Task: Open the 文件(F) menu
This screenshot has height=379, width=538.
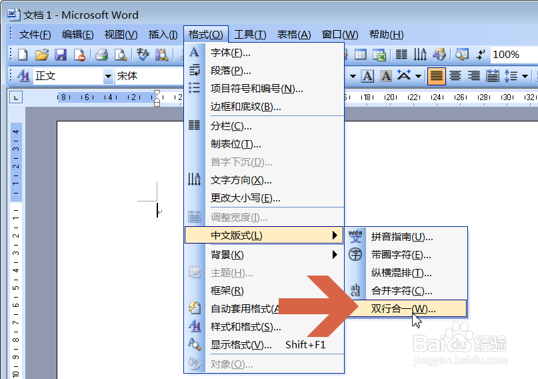Action: 35,34
